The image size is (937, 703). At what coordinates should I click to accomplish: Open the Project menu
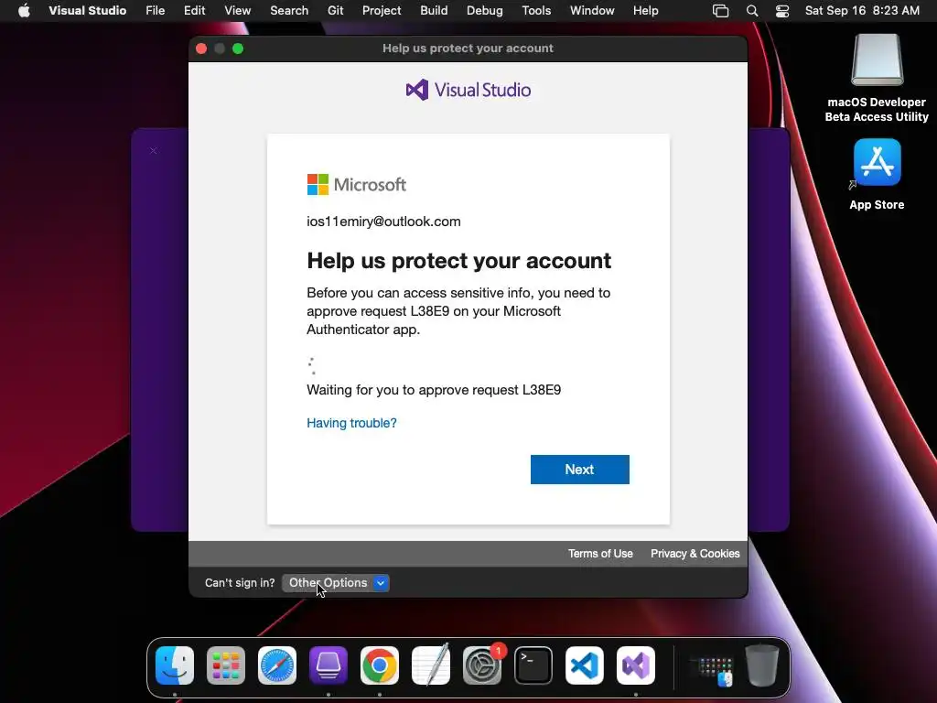[382, 11]
